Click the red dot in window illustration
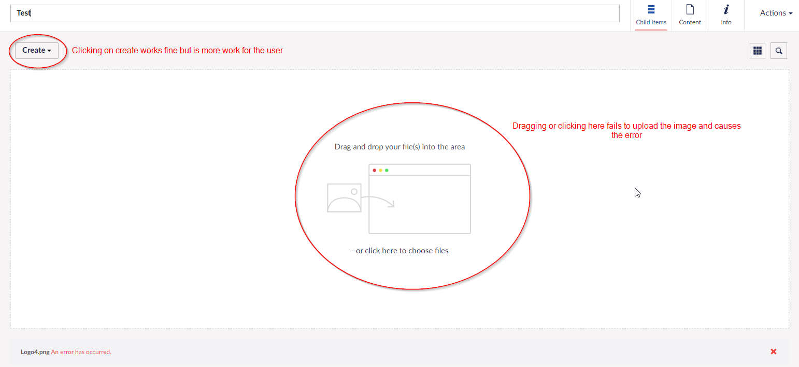 374,170
